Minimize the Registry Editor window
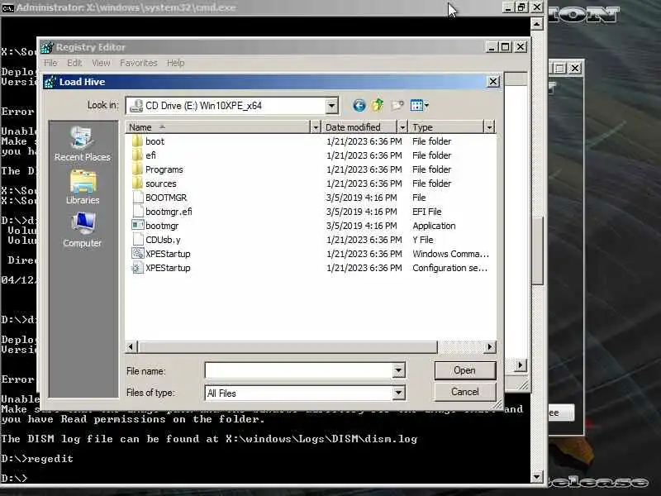 coord(492,47)
